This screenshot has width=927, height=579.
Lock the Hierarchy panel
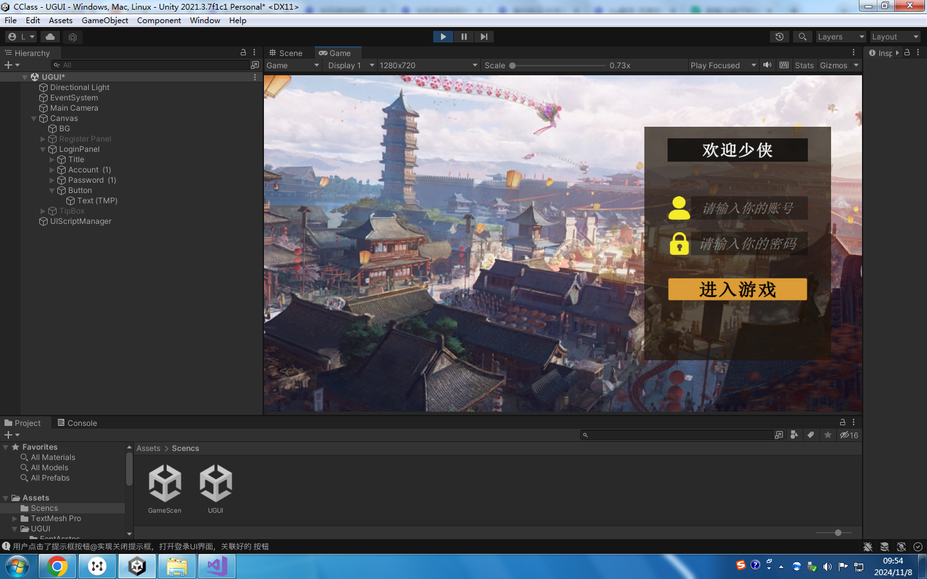(243, 52)
